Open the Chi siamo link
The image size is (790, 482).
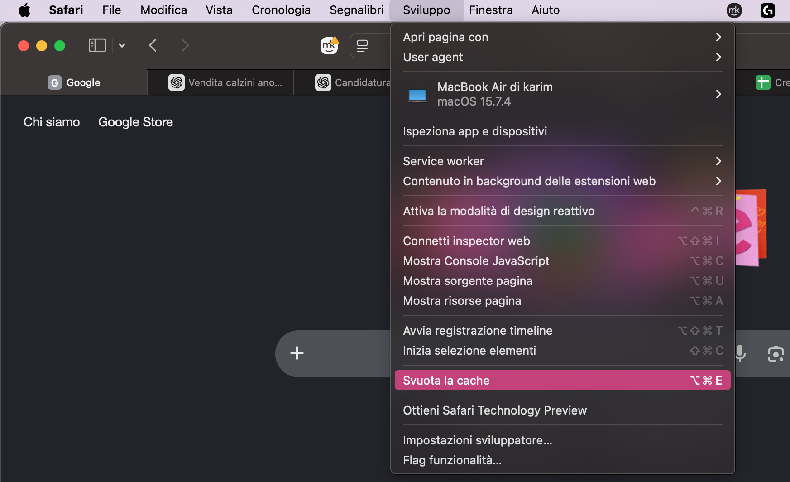[52, 122]
